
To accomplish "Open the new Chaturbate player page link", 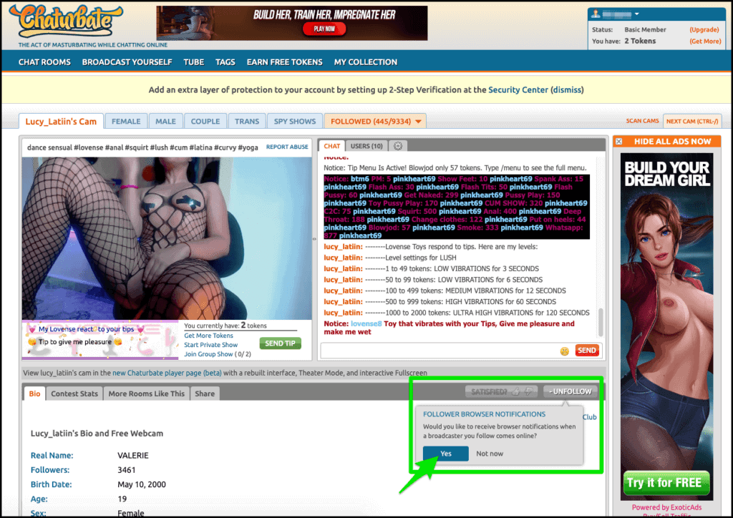I will [167, 373].
